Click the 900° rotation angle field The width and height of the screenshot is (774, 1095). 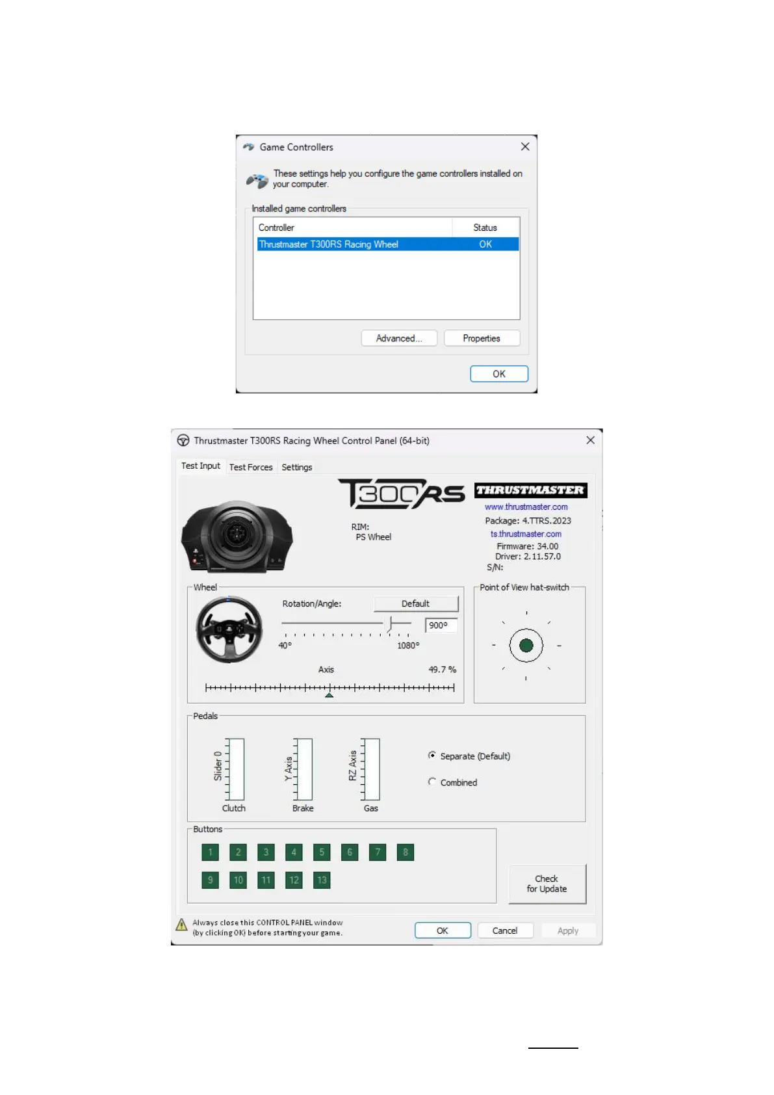(442, 625)
